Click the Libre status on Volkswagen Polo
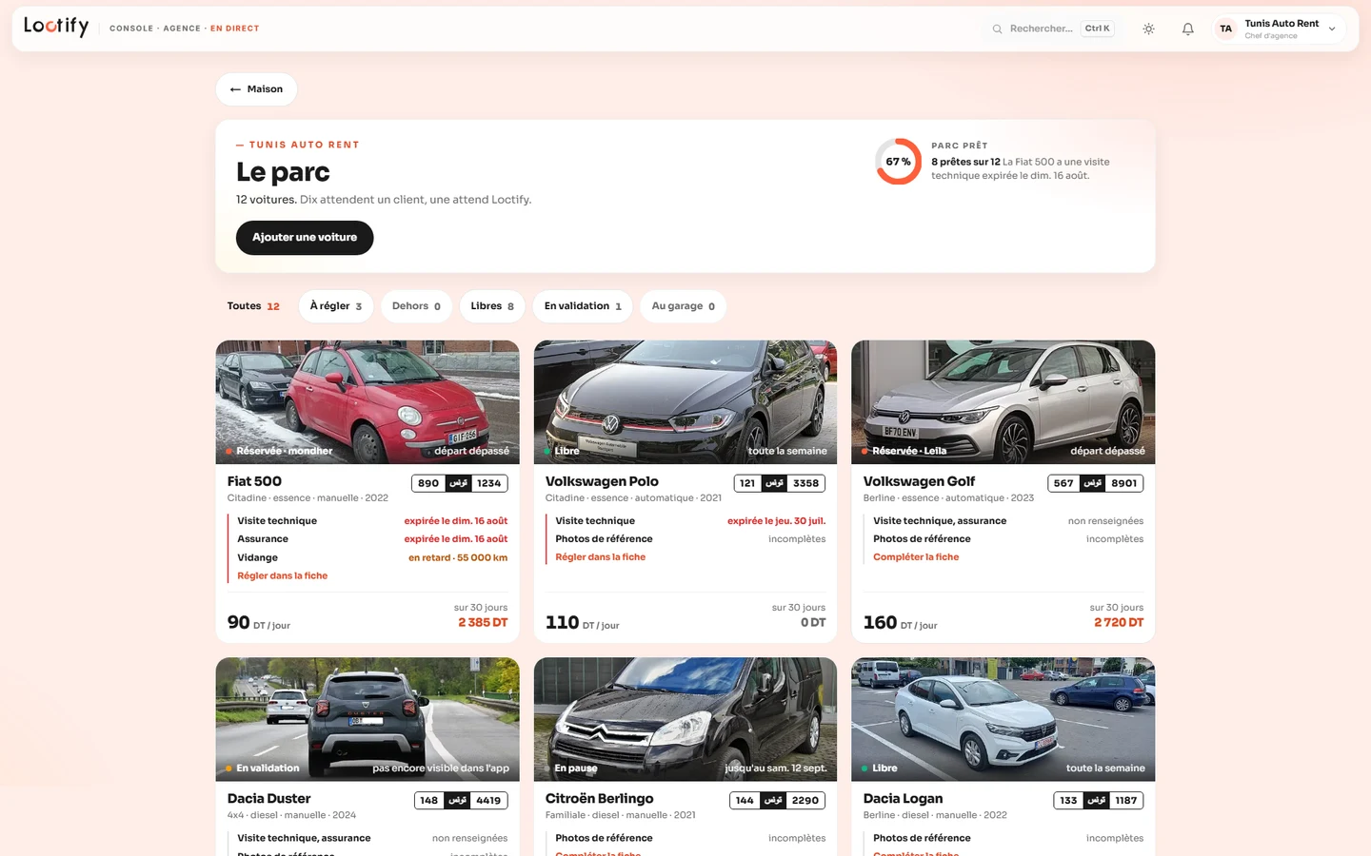 pyautogui.click(x=562, y=451)
